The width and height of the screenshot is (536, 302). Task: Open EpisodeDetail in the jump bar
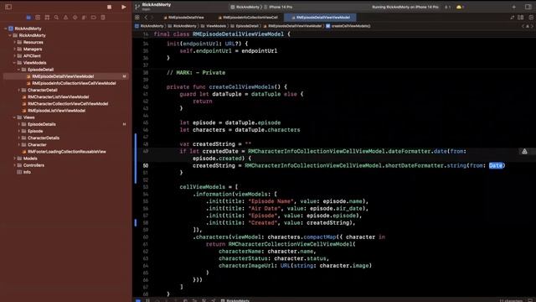coord(245,26)
